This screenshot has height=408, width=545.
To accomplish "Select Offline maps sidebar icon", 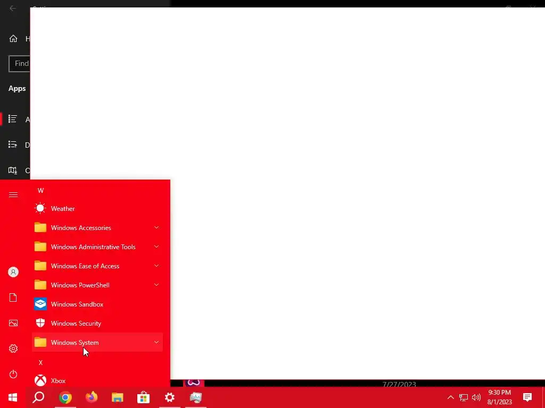I will (13, 171).
